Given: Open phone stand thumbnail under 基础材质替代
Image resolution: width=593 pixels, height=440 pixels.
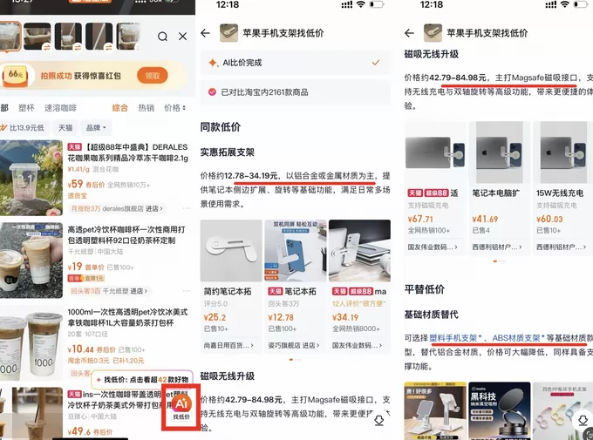Looking at the screenshot, I should [x=435, y=411].
